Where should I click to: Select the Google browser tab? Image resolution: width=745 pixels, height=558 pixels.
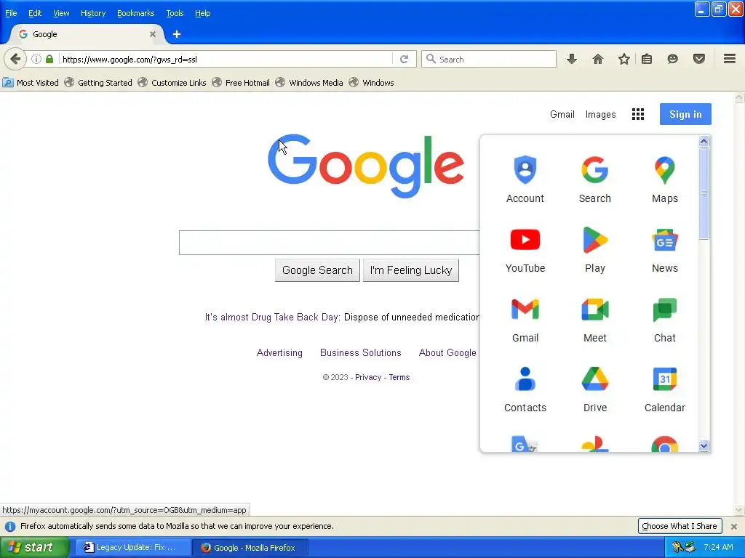tap(87, 34)
